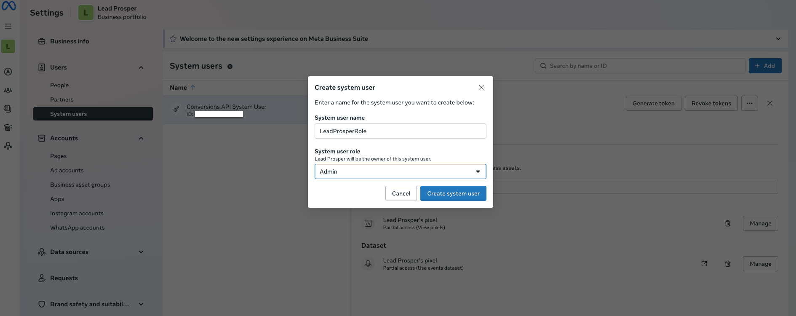
Task: Click the Meta logo icon
Action: pos(8,6)
